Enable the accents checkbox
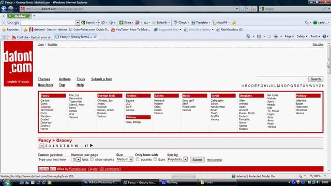The width and height of the screenshot is (331, 186). click(x=138, y=159)
